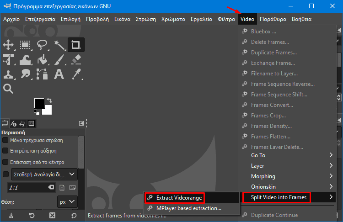343x222 pixels.
Task: Choose Bluebox in Video menu
Action: pos(287,32)
